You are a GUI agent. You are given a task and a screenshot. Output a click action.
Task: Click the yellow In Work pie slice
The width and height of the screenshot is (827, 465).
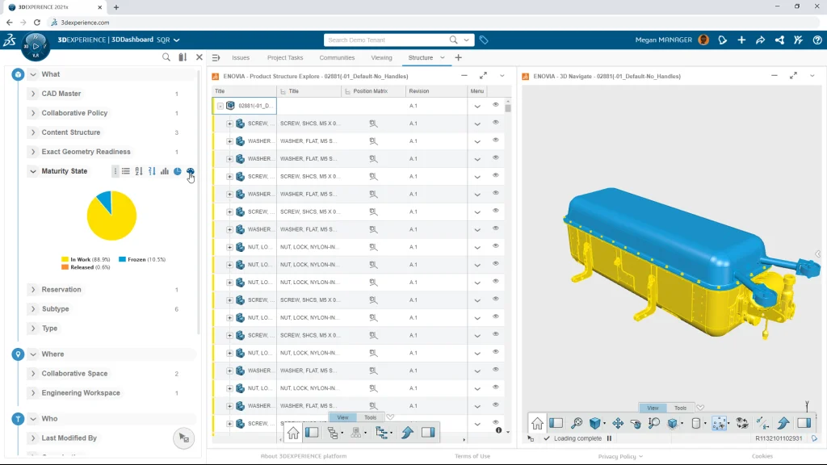pyautogui.click(x=107, y=220)
